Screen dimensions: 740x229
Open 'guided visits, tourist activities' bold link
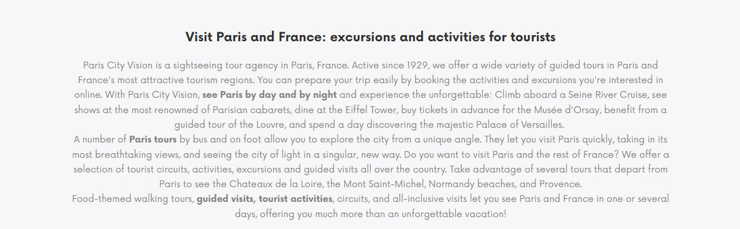tap(265, 198)
